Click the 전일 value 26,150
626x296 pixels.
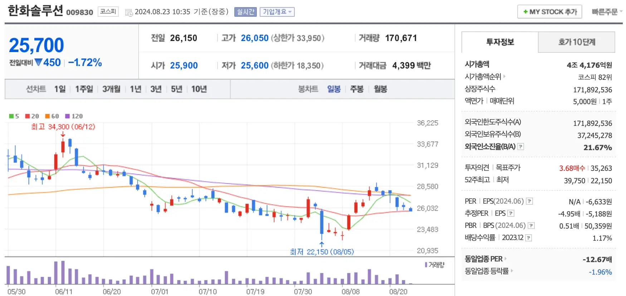tap(184, 38)
